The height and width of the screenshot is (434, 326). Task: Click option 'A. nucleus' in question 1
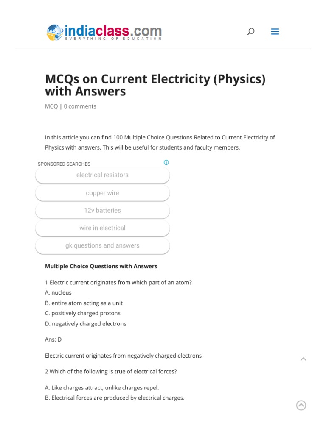pyautogui.click(x=59, y=292)
